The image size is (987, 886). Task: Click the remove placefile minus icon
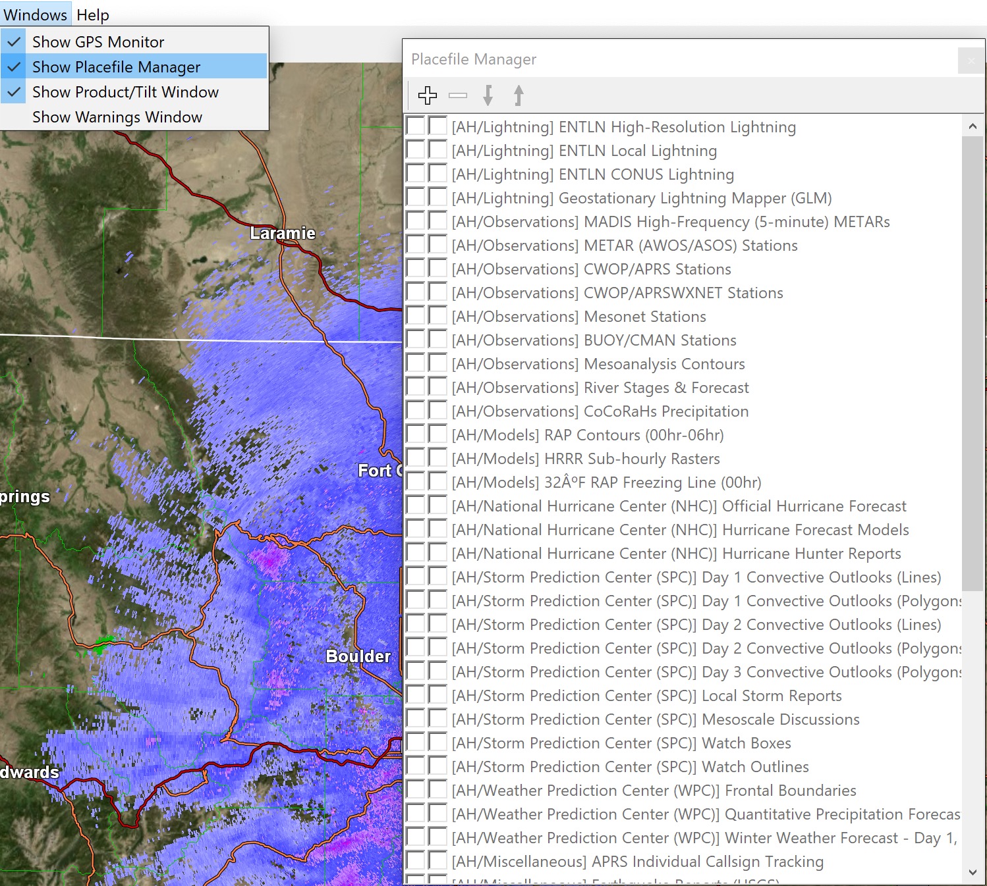(458, 95)
